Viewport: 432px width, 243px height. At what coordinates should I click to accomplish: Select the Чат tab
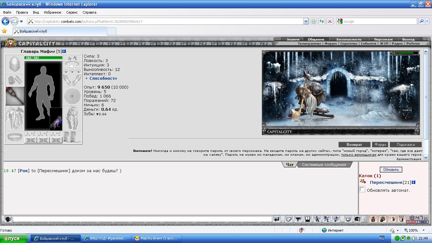coord(290,165)
